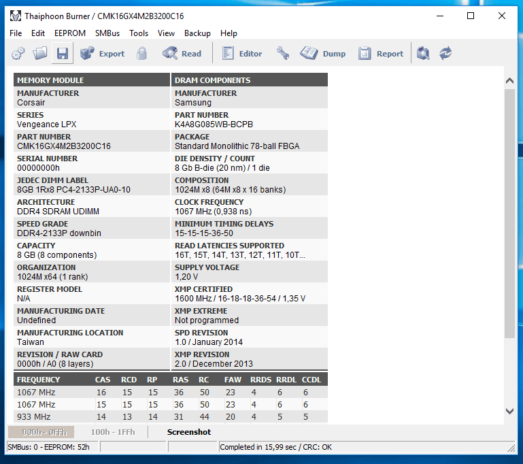The width and height of the screenshot is (523, 464).
Task: Click the Report toolbar button
Action: click(381, 53)
